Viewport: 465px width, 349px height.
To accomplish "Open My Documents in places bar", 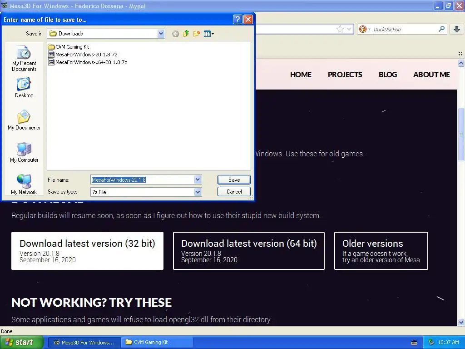I will pyautogui.click(x=24, y=120).
